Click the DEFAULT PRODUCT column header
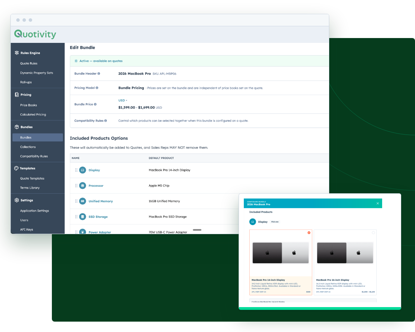The height and width of the screenshot is (332, 415). click(x=161, y=158)
